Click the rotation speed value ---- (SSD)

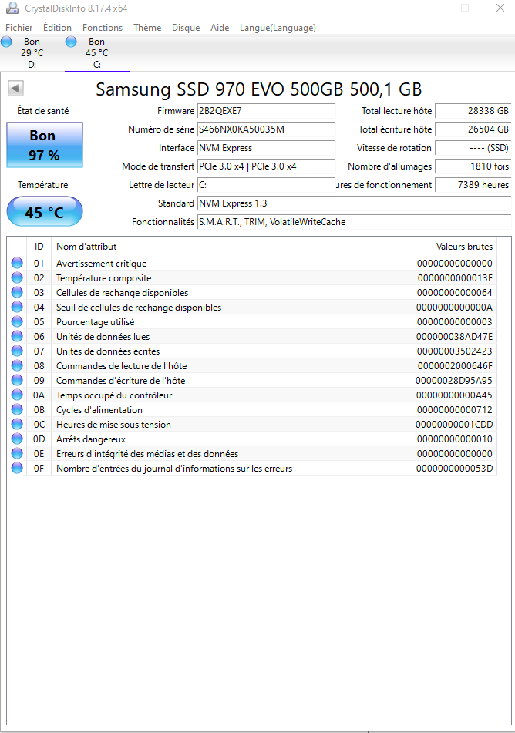coord(473,148)
